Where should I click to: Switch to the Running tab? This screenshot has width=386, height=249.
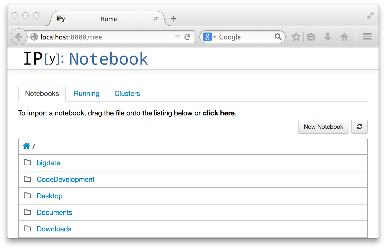tap(87, 94)
